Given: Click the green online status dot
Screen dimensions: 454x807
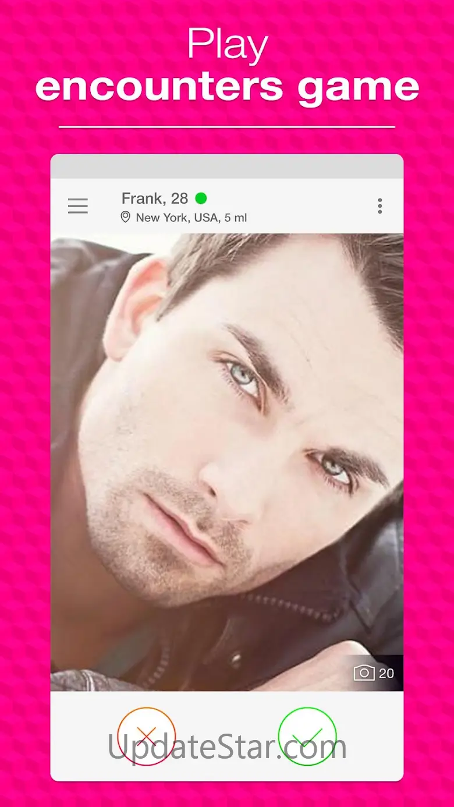Looking at the screenshot, I should coord(201,199).
